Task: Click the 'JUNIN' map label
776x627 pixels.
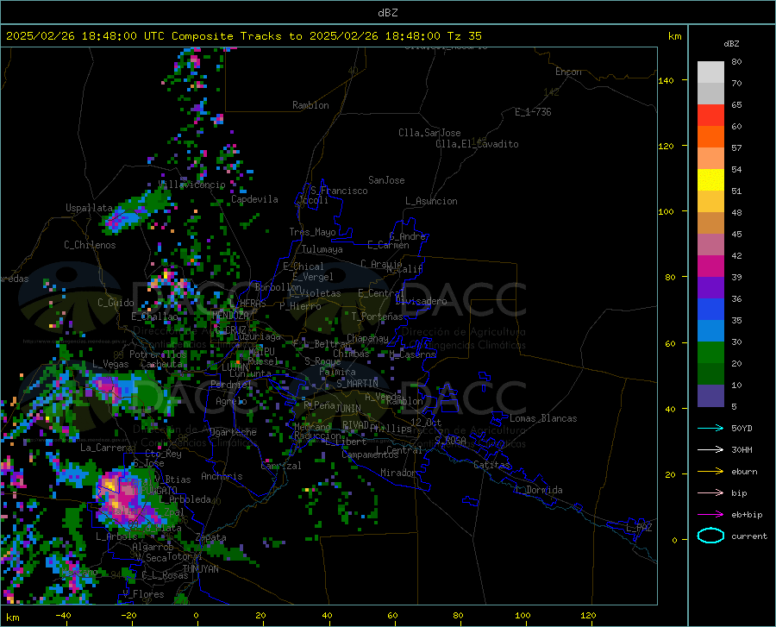Action: (x=348, y=409)
